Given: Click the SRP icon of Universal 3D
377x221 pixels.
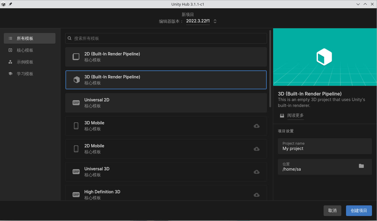Looking at the screenshot, I should click(x=76, y=172).
